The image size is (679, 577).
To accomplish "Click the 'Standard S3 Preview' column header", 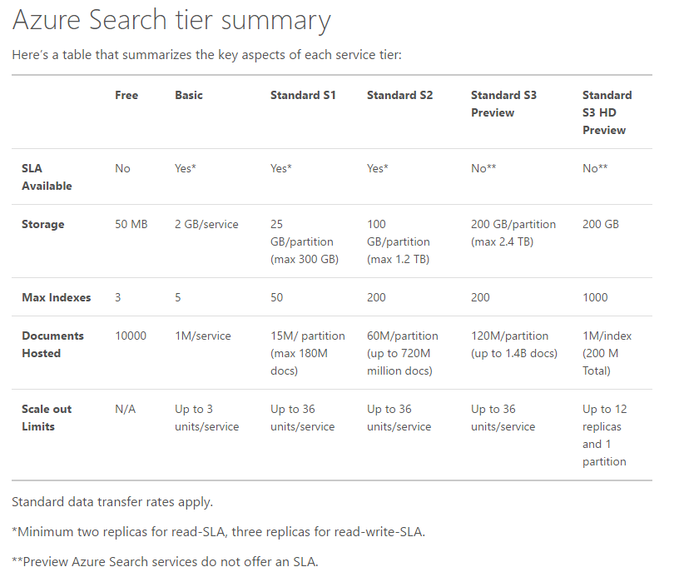I will (503, 103).
